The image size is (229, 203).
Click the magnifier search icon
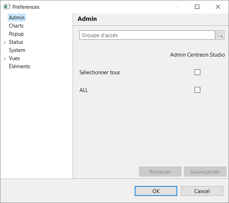[220, 35]
